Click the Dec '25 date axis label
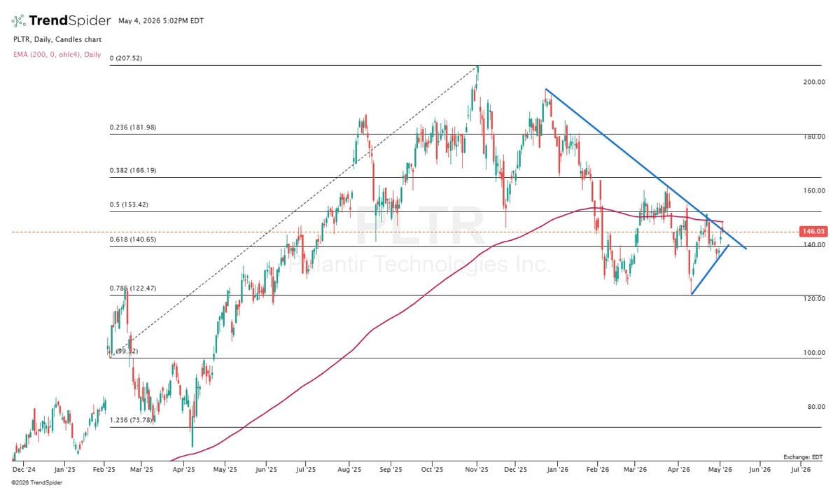The width and height of the screenshot is (840, 488). 515,470
